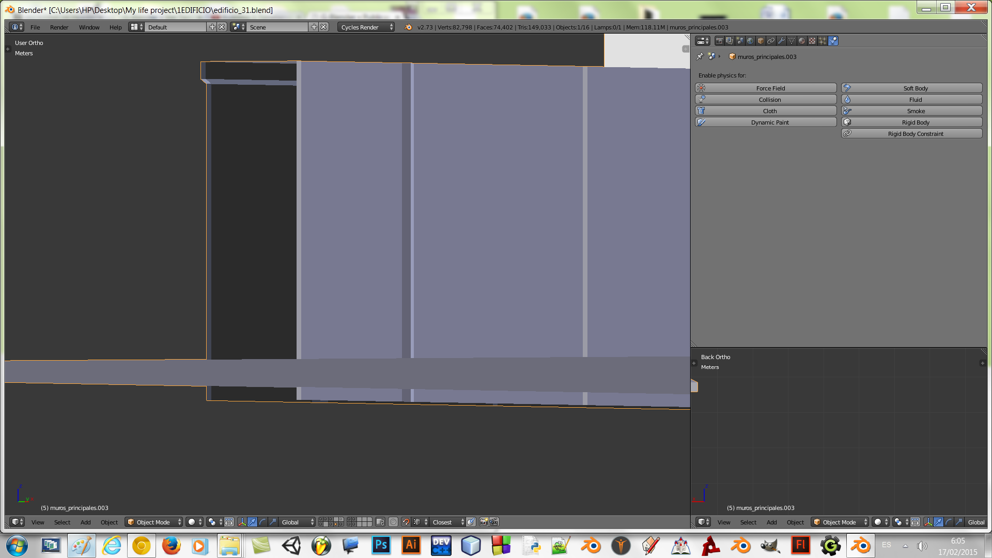Toggle the 3D manipulator widget in main viewport
Image resolution: width=992 pixels, height=558 pixels.
[x=242, y=522]
